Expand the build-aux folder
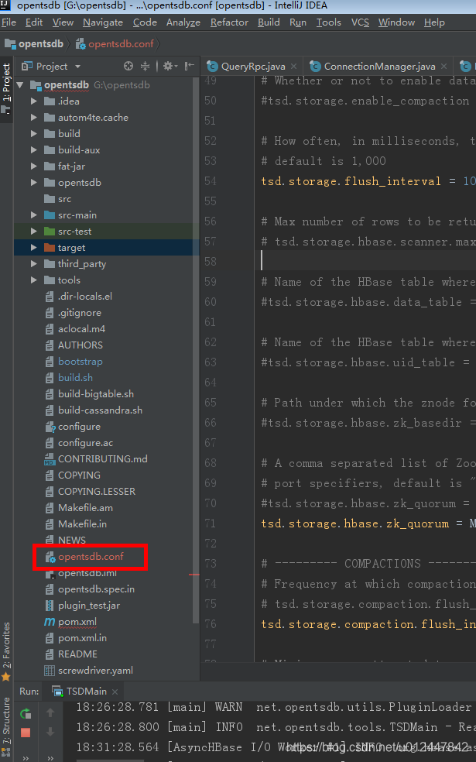Viewport: 476px width, 762px height. (x=33, y=150)
